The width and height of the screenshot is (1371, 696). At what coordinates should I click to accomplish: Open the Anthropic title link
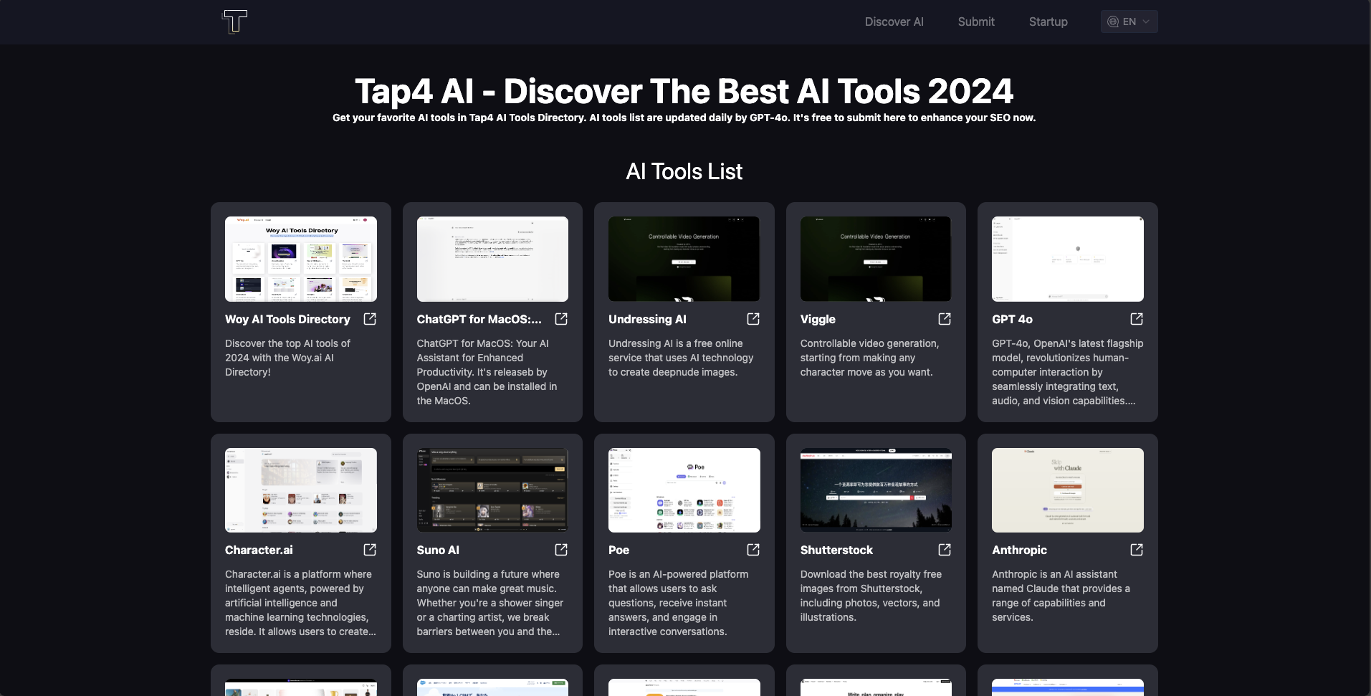[1019, 550]
